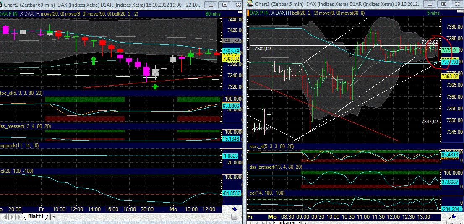This screenshot has width=464, height=224.
Task: Click 'dss_bressert(13, 4, 80, 20)' label in Chart2
Action: [x=26, y=126]
